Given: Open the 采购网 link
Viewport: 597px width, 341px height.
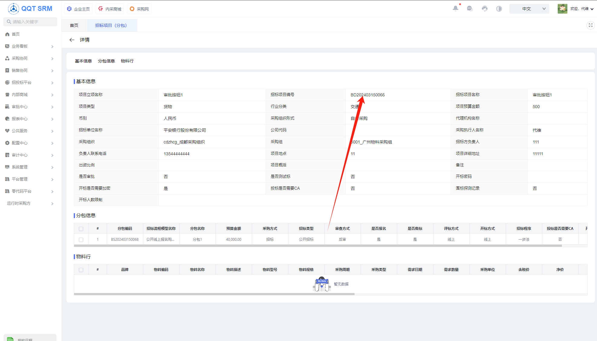Looking at the screenshot, I should pyautogui.click(x=139, y=9).
